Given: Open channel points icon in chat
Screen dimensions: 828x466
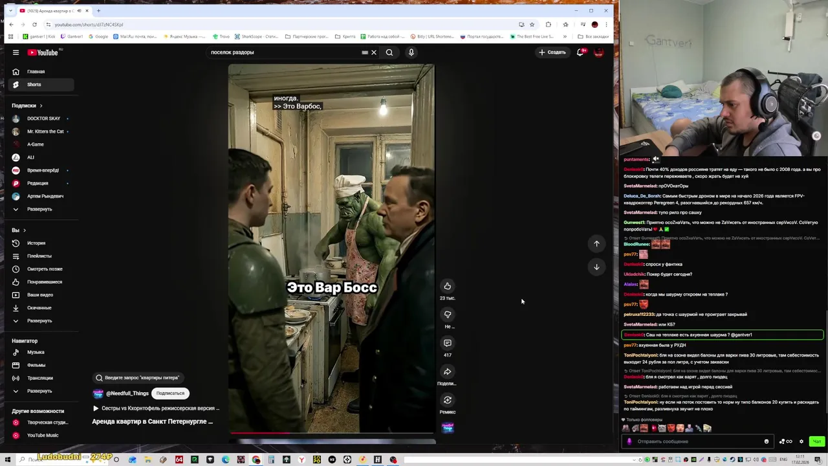Looking at the screenshot, I should click(785, 441).
